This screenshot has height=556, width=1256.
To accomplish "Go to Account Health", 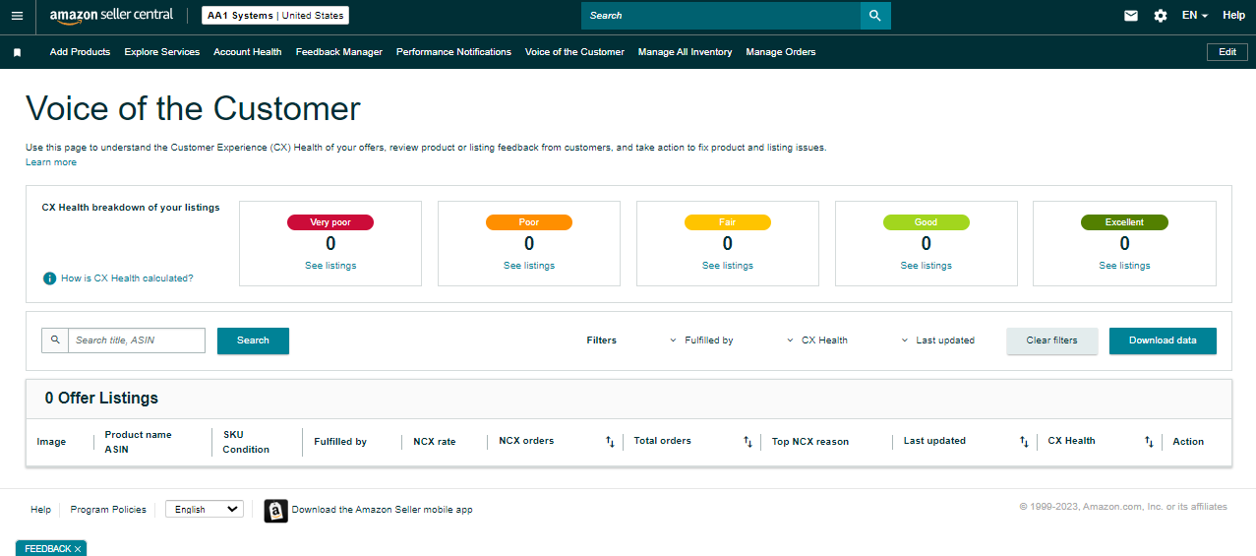I will [247, 52].
